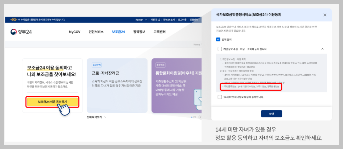This screenshot has width=343, height=149.
Task: Click the 확인 button in the dialog
Action: click(x=272, y=114)
